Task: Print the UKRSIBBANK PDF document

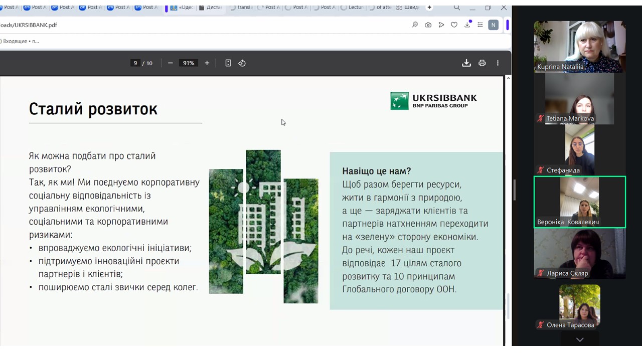Action: click(x=482, y=63)
